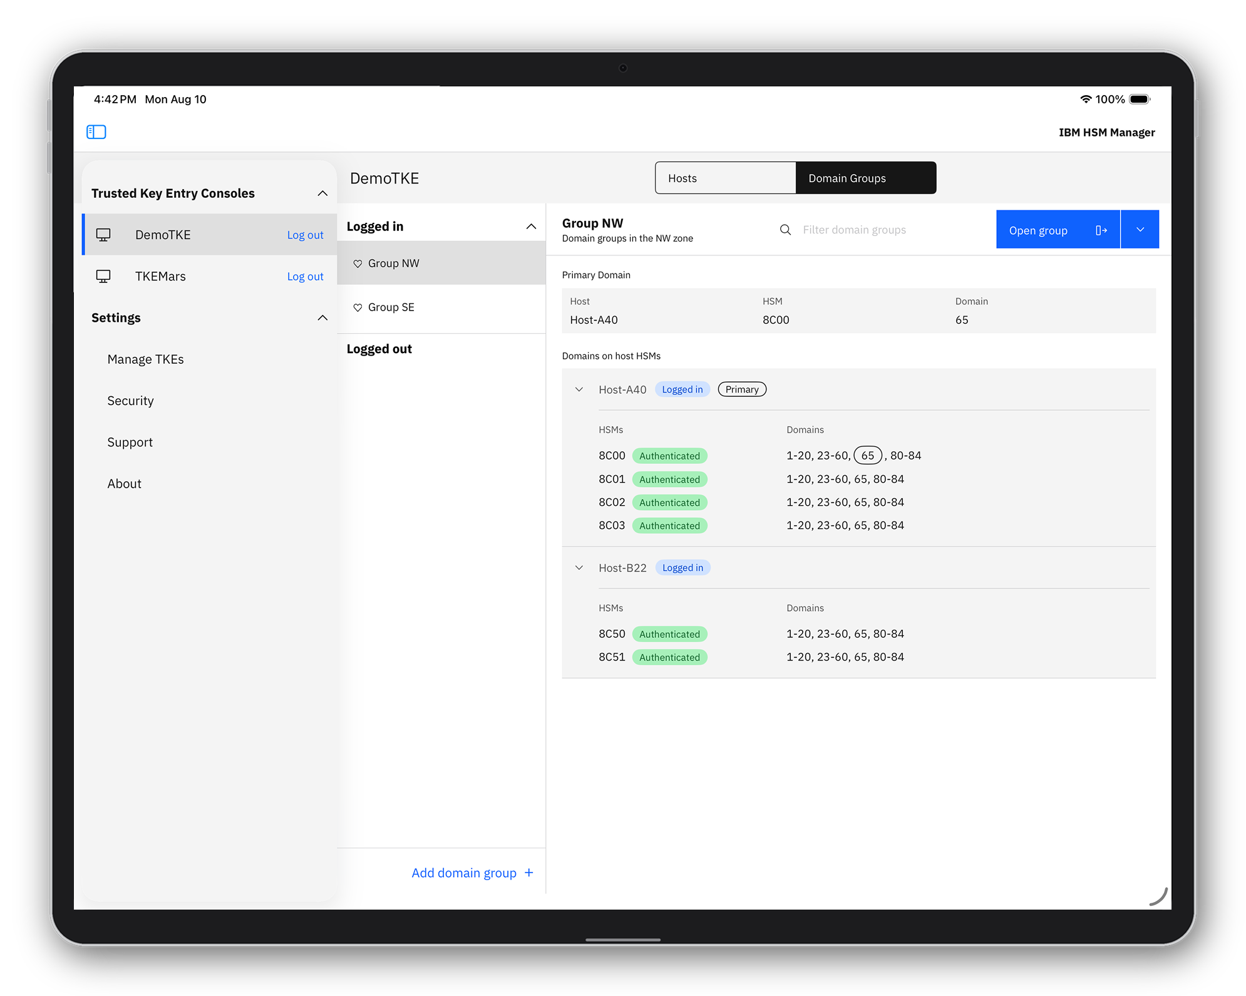
Task: Click the heart icon beside Group NW
Action: coord(358,264)
